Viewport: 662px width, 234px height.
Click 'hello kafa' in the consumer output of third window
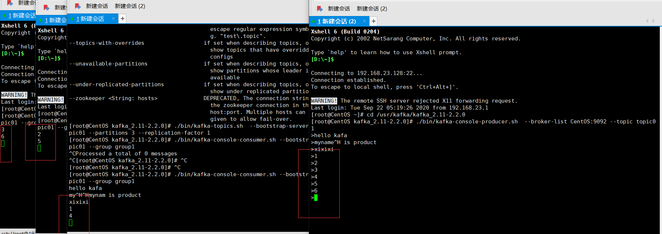(x=85, y=188)
